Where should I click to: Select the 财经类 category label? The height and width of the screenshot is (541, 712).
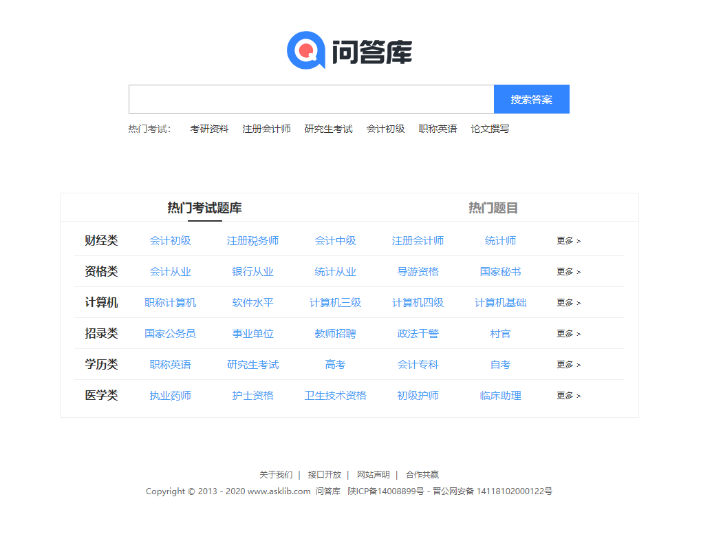click(x=101, y=241)
